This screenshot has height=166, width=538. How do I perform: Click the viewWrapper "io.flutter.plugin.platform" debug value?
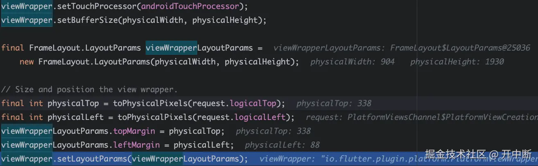[x=340, y=159]
